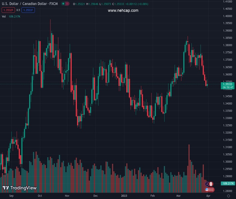Viewport: 236px width, 199px height.
Task: Click the Oct label on time axis
Action: click(40, 196)
